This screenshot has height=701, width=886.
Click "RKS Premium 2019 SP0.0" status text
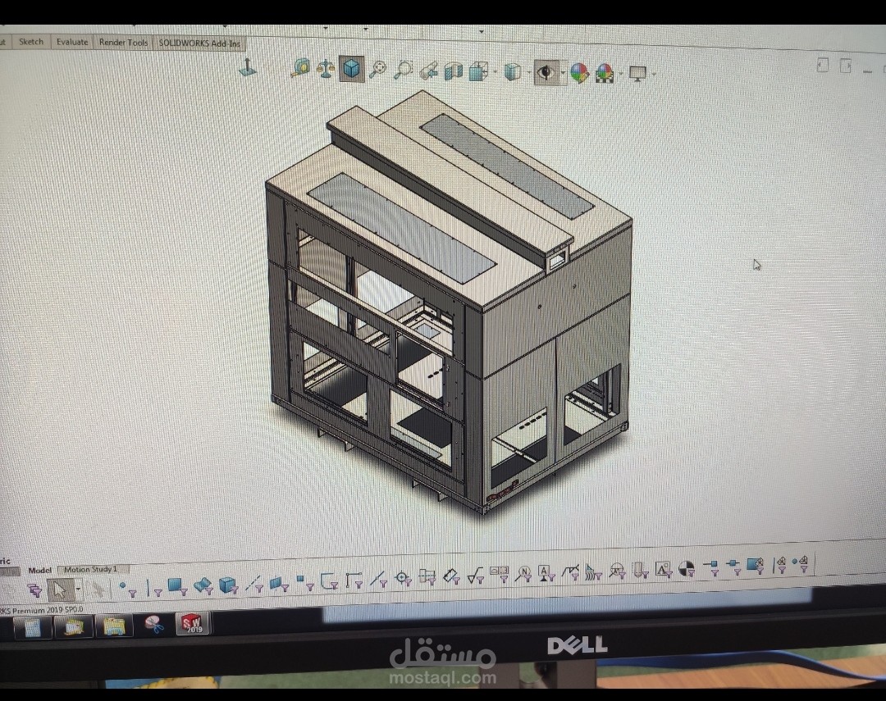(41, 610)
